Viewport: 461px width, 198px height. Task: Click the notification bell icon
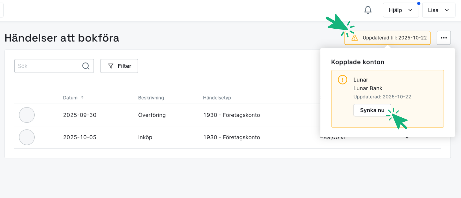pyautogui.click(x=368, y=10)
